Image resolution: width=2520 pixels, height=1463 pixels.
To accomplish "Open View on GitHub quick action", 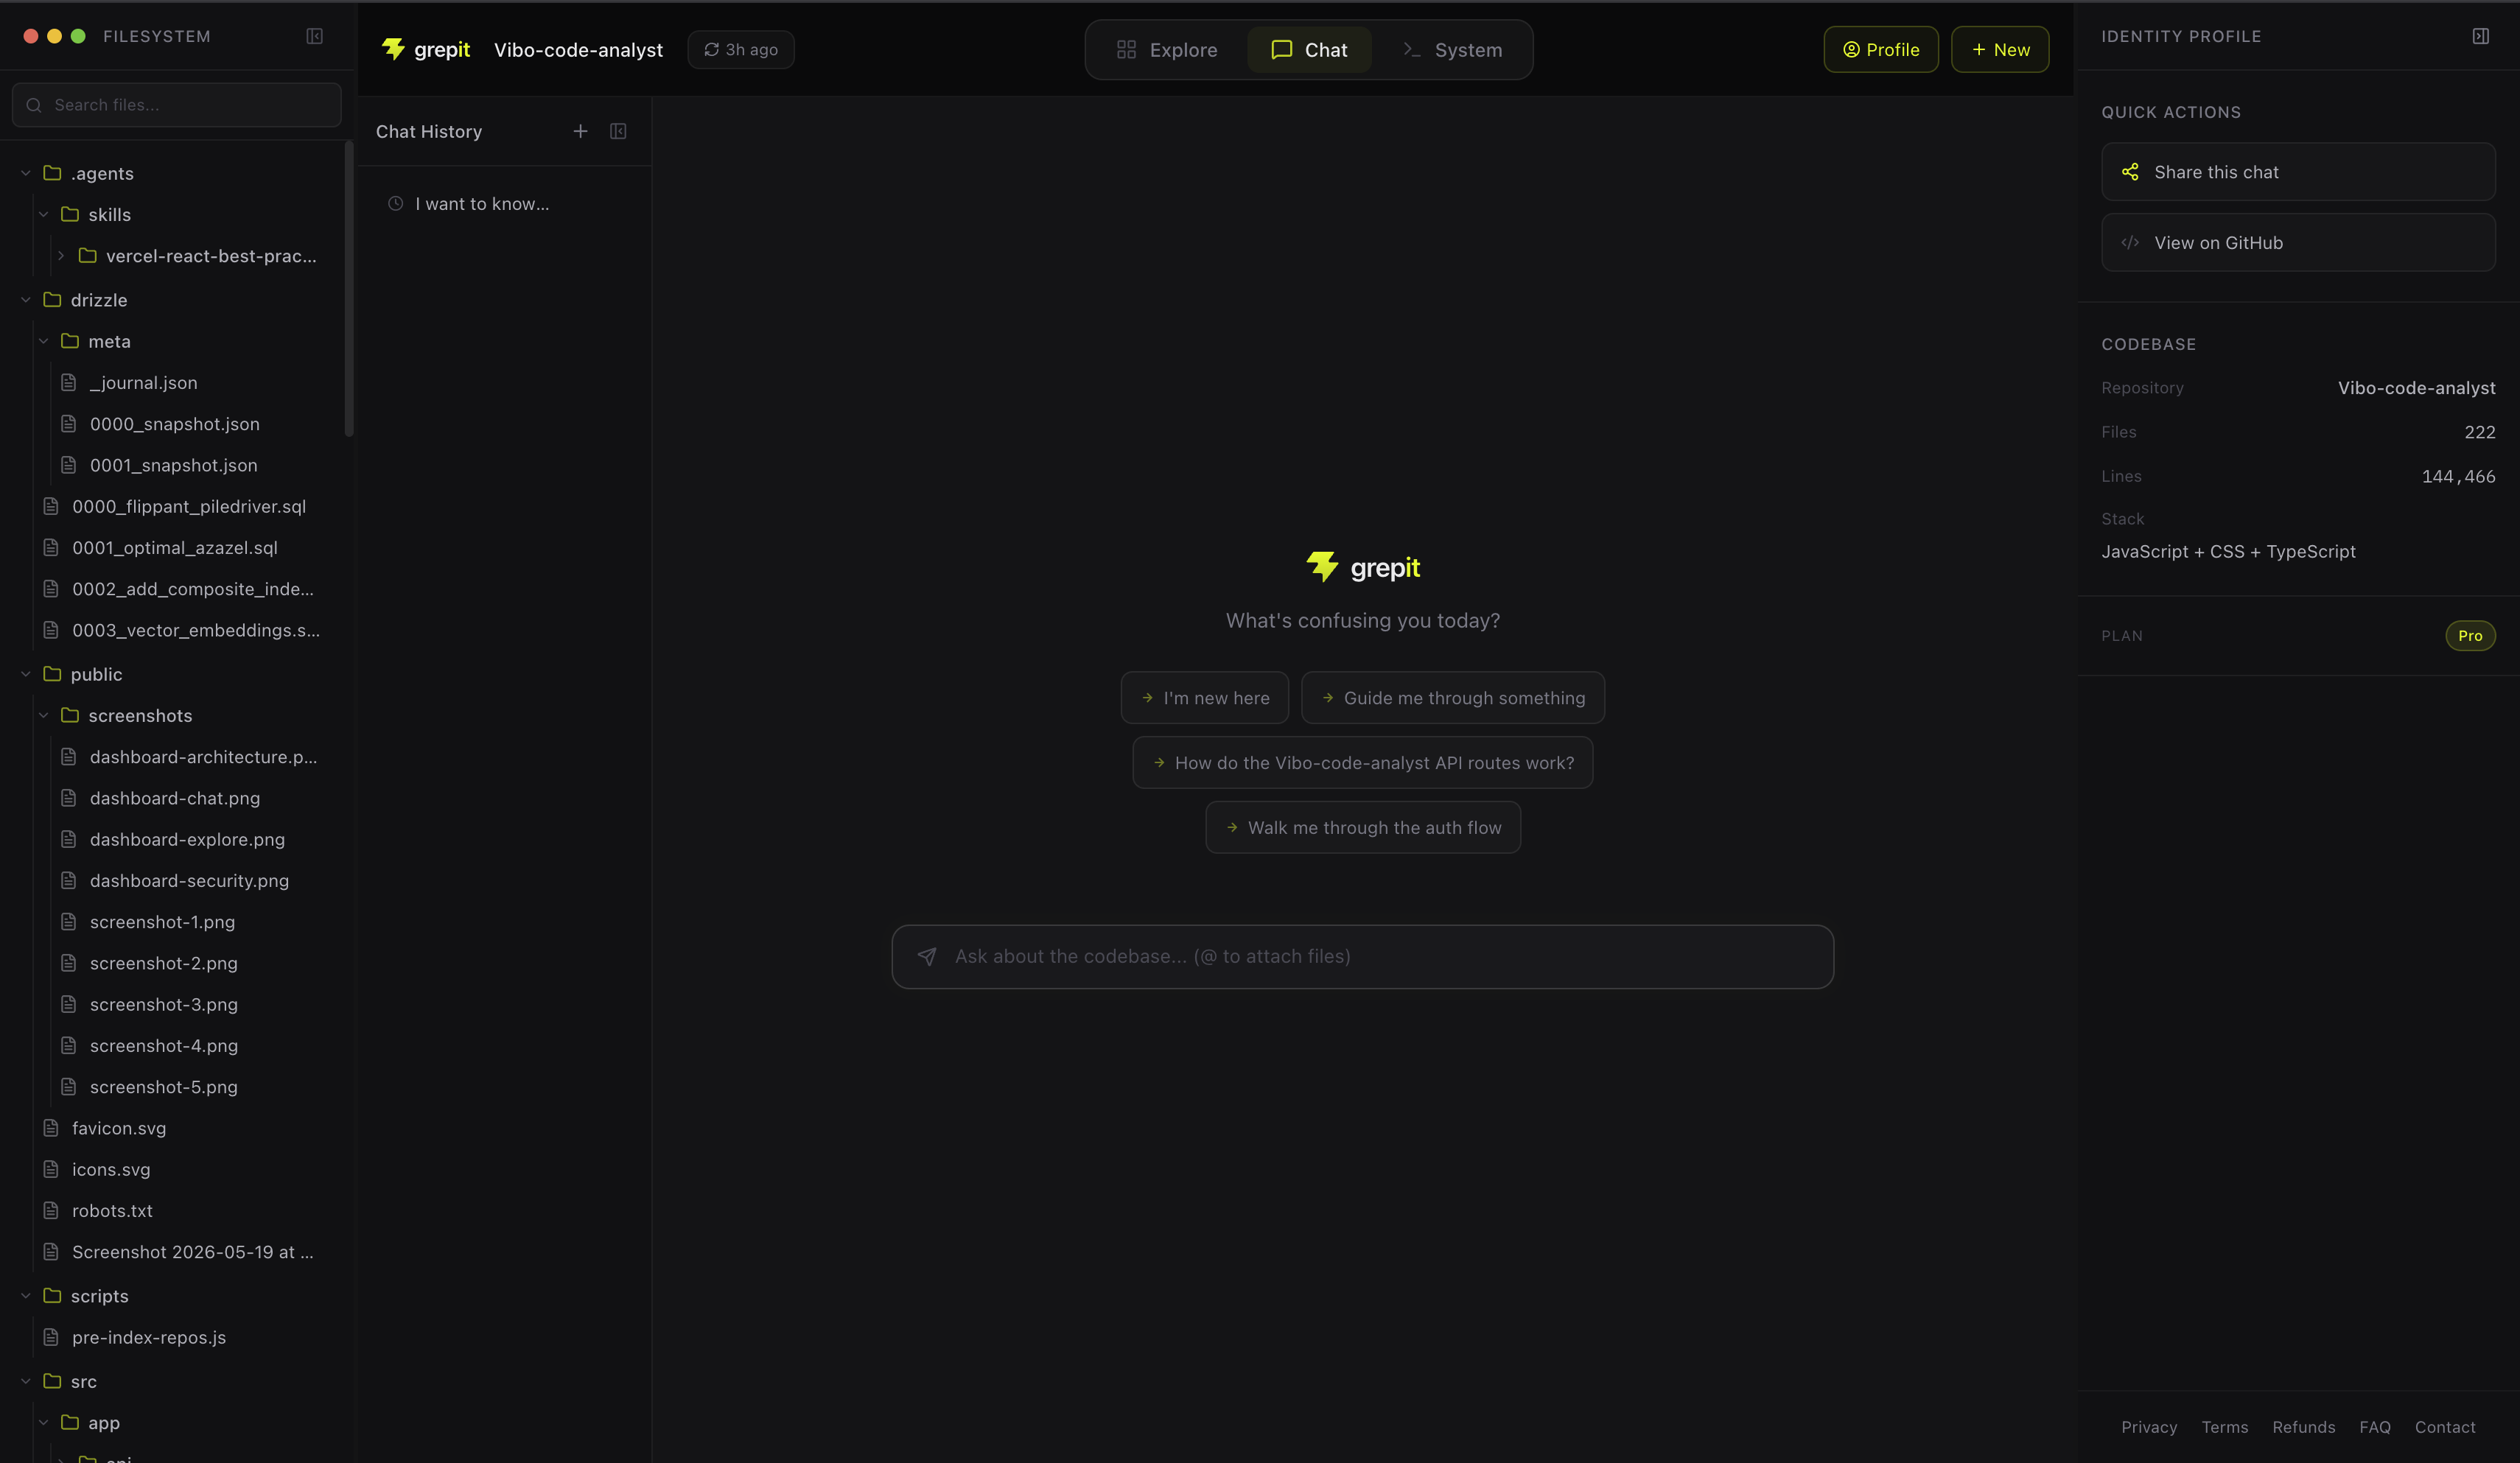I will (x=2298, y=243).
